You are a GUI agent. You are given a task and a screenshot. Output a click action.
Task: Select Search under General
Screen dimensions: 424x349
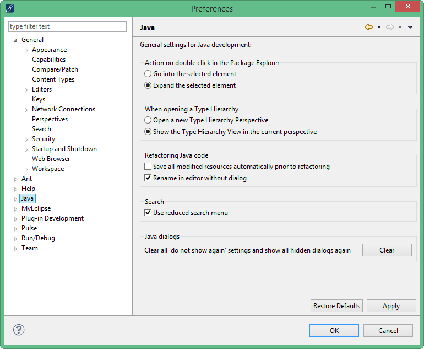pyautogui.click(x=41, y=129)
